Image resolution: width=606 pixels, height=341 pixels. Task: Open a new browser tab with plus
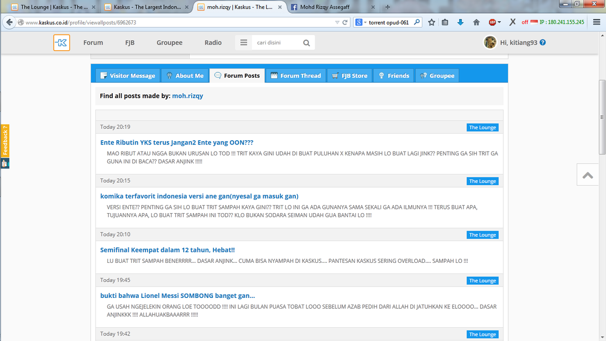coord(388,7)
